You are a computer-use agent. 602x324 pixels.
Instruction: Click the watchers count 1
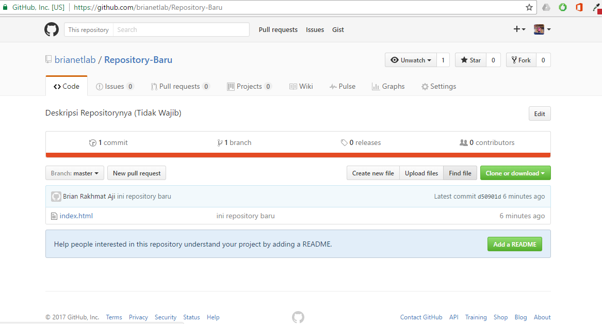pyautogui.click(x=443, y=60)
